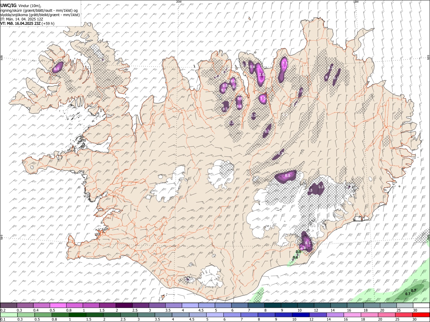The height and width of the screenshot is (322, 430).
Task: Click the '0.4' snowfall value label
Action: (252, 67)
